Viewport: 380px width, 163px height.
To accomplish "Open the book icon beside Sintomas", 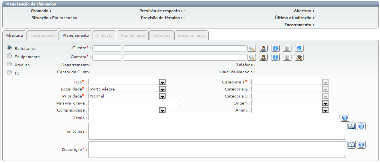I will click(x=352, y=126).
